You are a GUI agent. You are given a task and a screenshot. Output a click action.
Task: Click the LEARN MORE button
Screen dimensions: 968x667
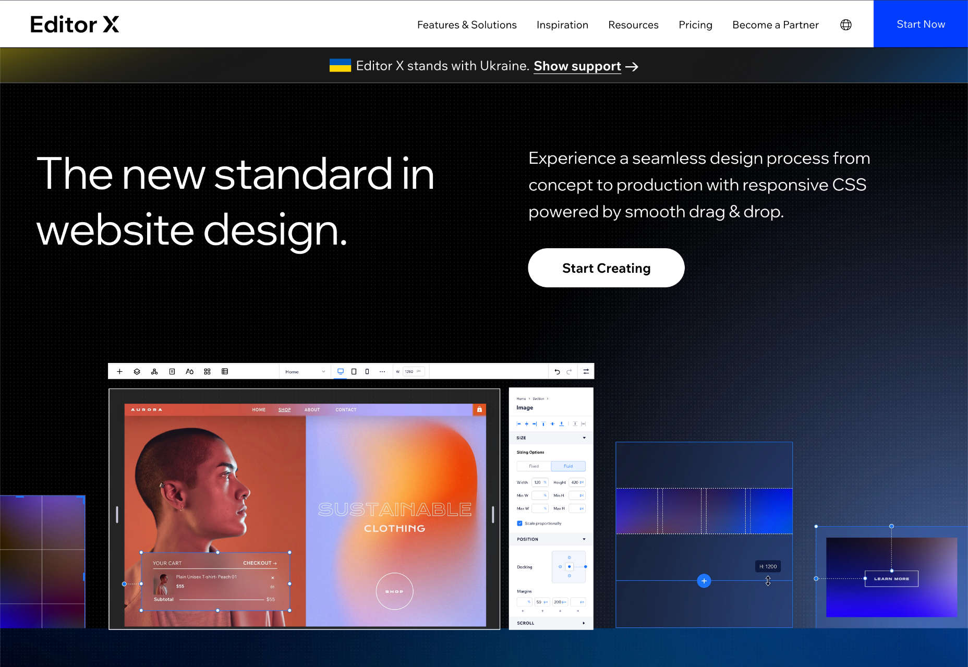[x=891, y=579]
